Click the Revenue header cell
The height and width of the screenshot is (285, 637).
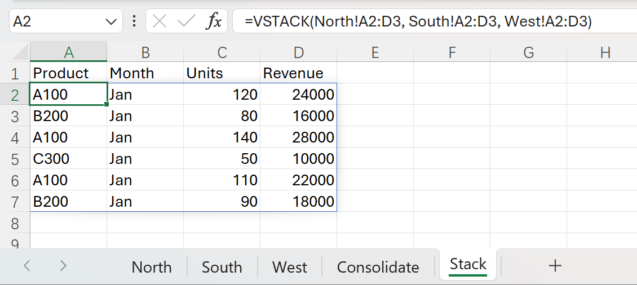point(298,73)
